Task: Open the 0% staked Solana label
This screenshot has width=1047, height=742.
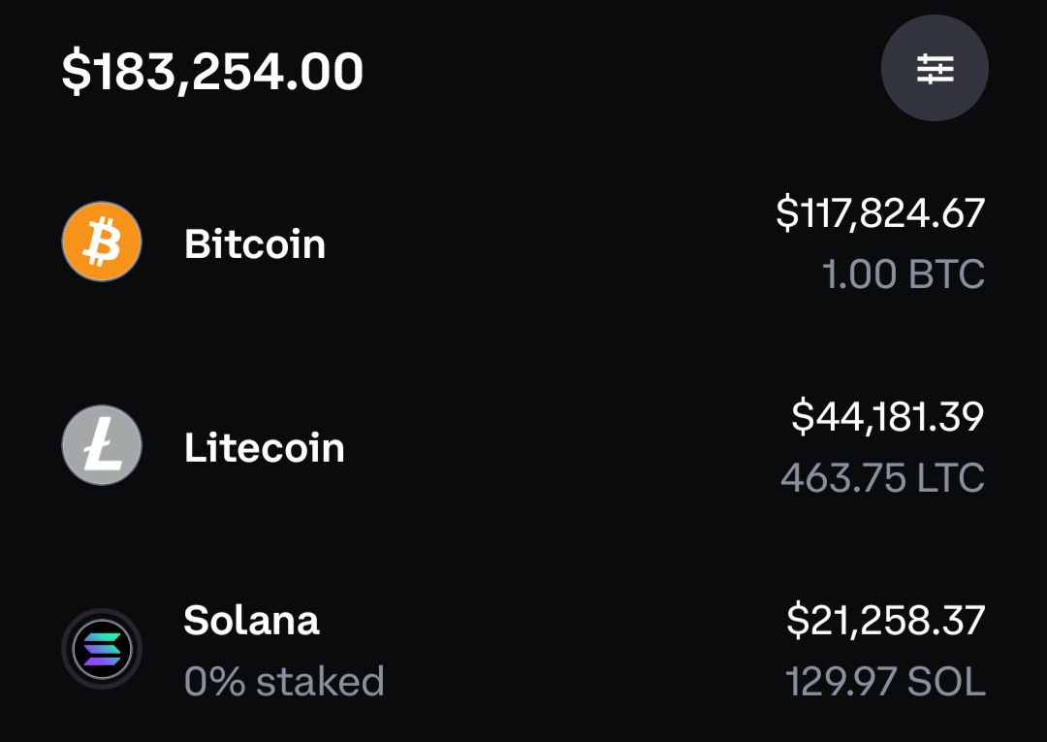Action: click(284, 681)
